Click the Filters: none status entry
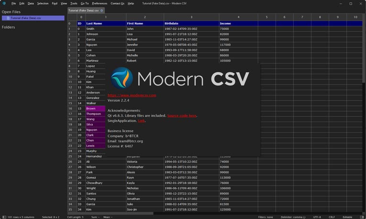This screenshot has height=219, width=366. [x=266, y=217]
